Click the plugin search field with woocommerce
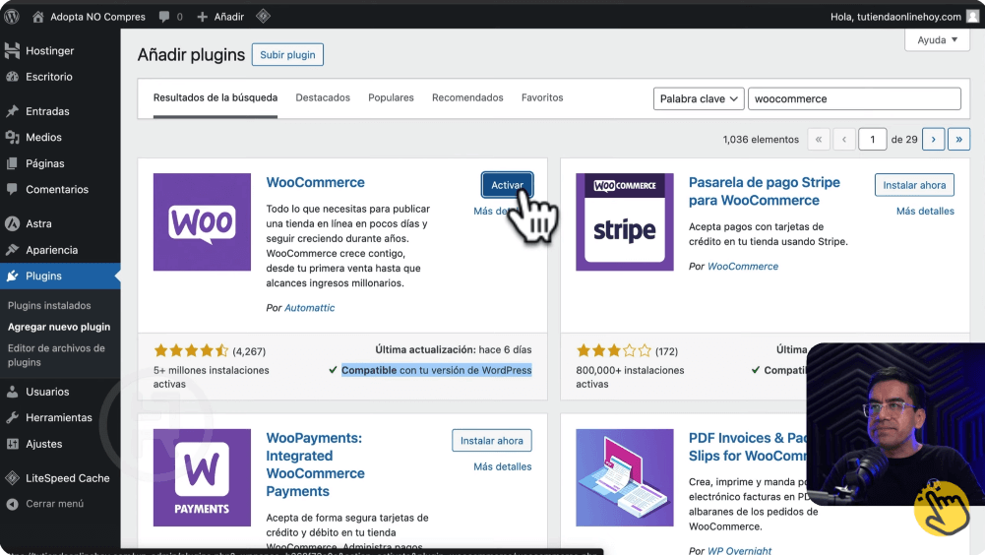The height and width of the screenshot is (555, 985). (854, 98)
